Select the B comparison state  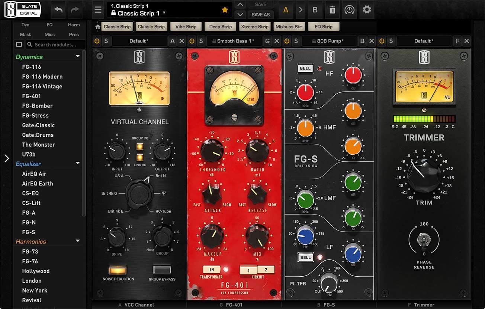pos(315,10)
